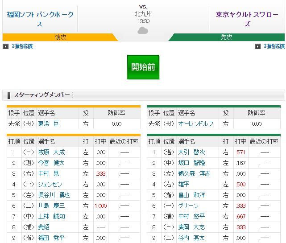This screenshot has height=243, width=286.
Task: Click (捕) position for 中村 悠平
Action: 169,217
